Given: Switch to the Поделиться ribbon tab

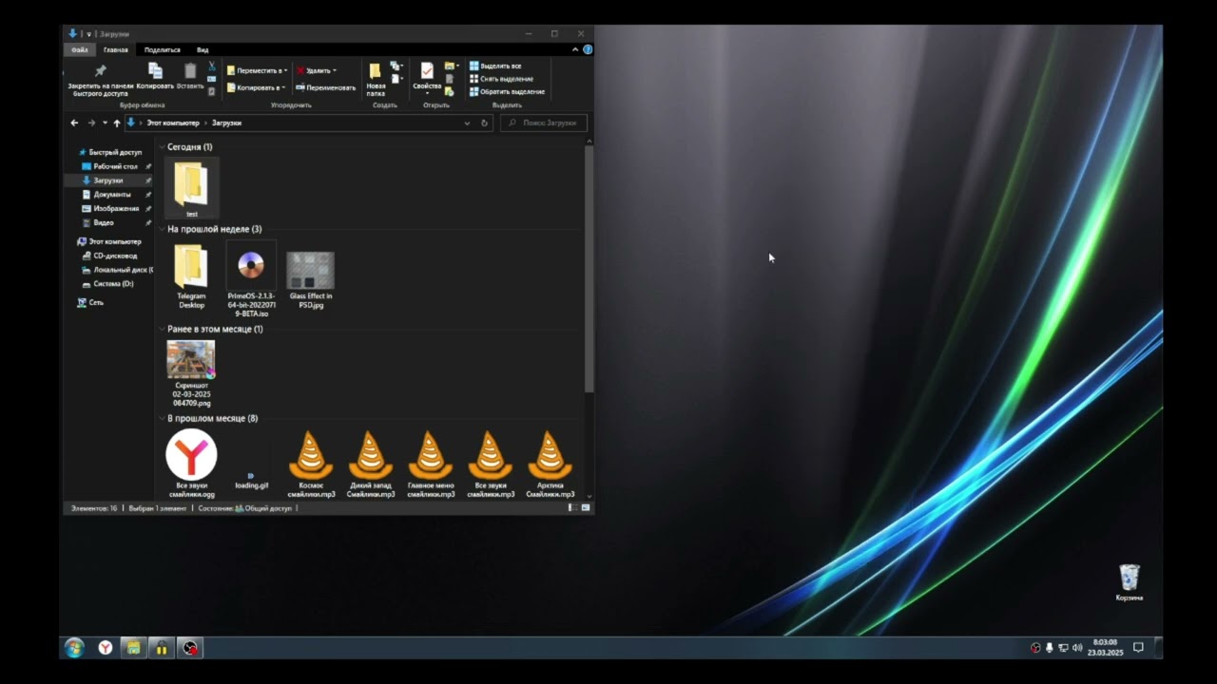Looking at the screenshot, I should 163,49.
